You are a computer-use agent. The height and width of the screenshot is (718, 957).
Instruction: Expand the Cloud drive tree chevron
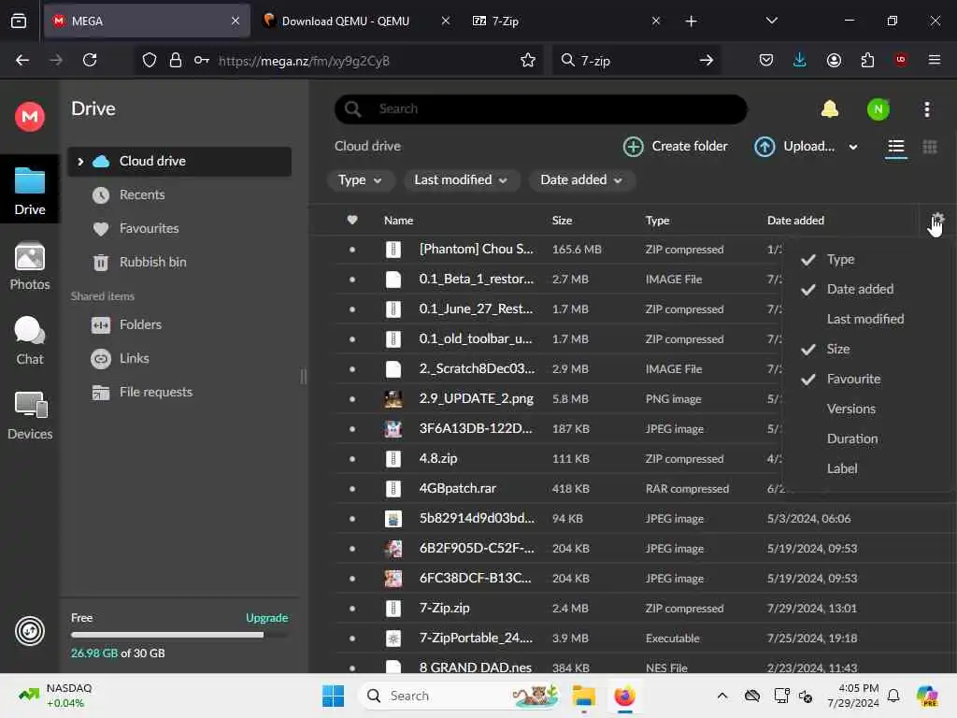80,161
